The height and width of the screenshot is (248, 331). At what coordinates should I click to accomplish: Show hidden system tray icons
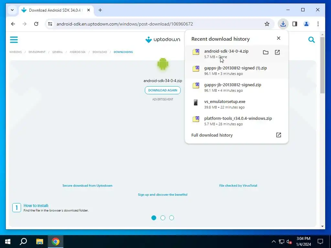(273, 242)
